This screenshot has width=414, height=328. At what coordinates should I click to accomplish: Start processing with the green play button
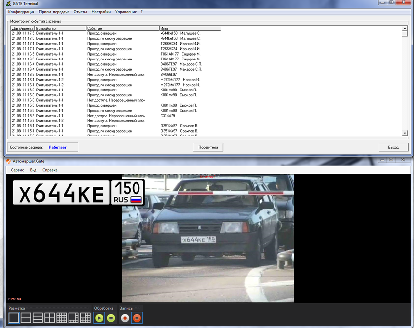[99, 318]
